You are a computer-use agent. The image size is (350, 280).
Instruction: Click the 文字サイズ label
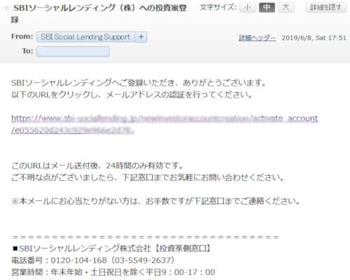coord(218,8)
